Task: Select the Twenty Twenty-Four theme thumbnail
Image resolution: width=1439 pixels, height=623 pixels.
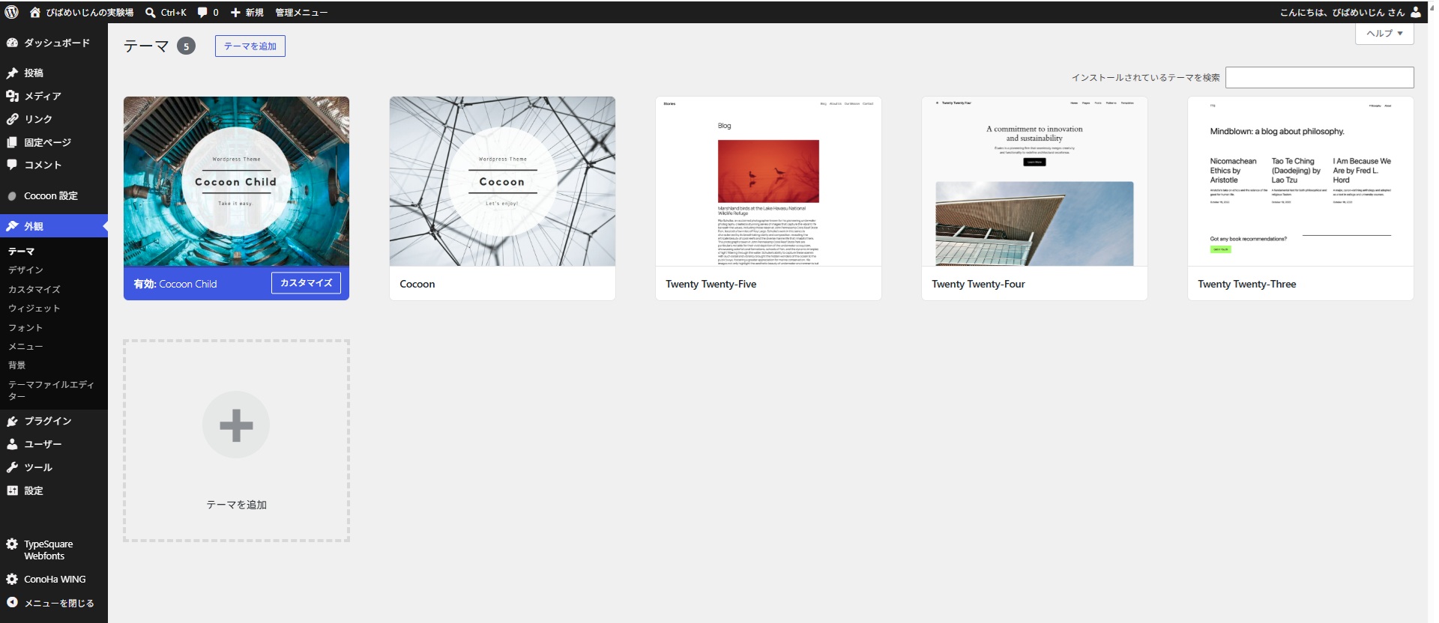Action: (x=1034, y=181)
